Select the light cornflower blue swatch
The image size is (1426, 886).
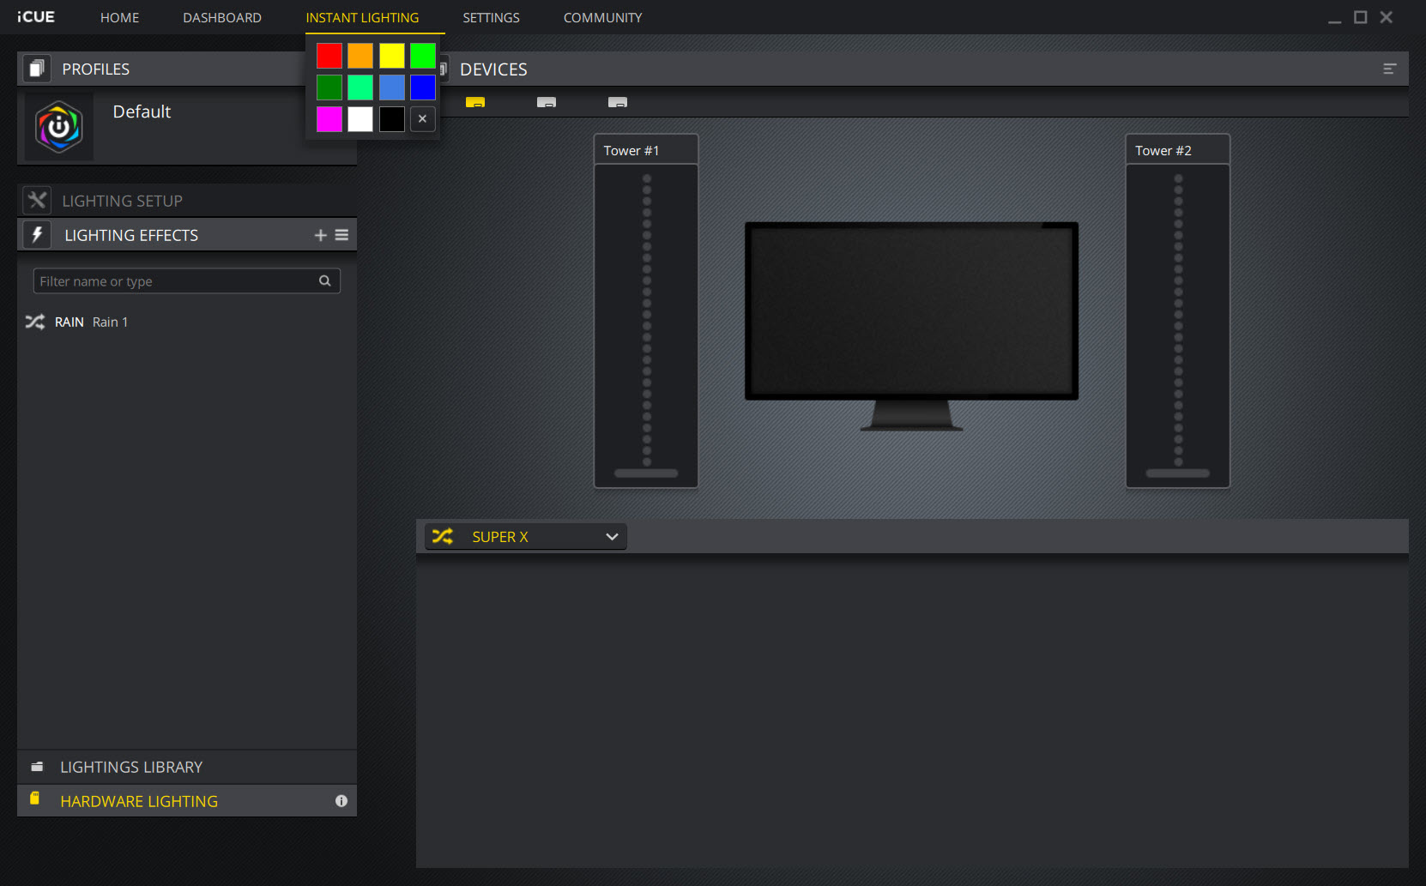pyautogui.click(x=392, y=87)
